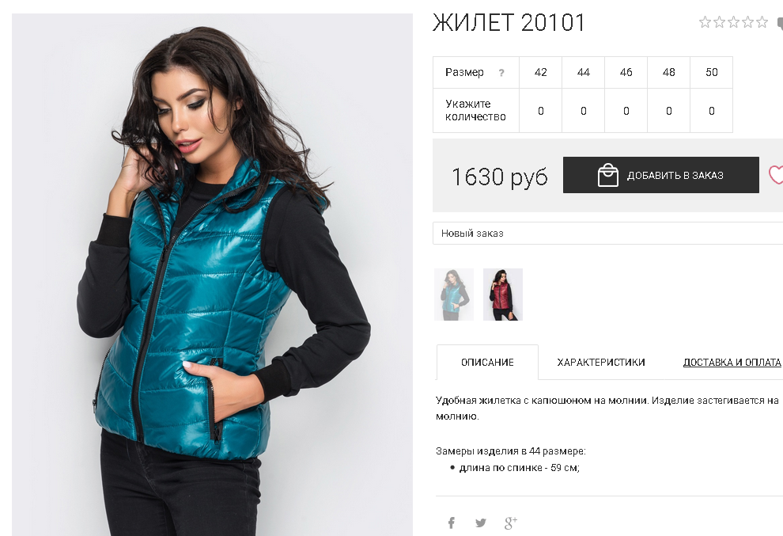Rate the product with the third star
The width and height of the screenshot is (783, 536).
(x=733, y=22)
